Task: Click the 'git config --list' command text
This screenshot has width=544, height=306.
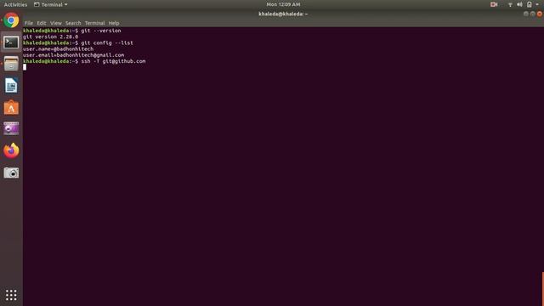Action: tap(107, 43)
